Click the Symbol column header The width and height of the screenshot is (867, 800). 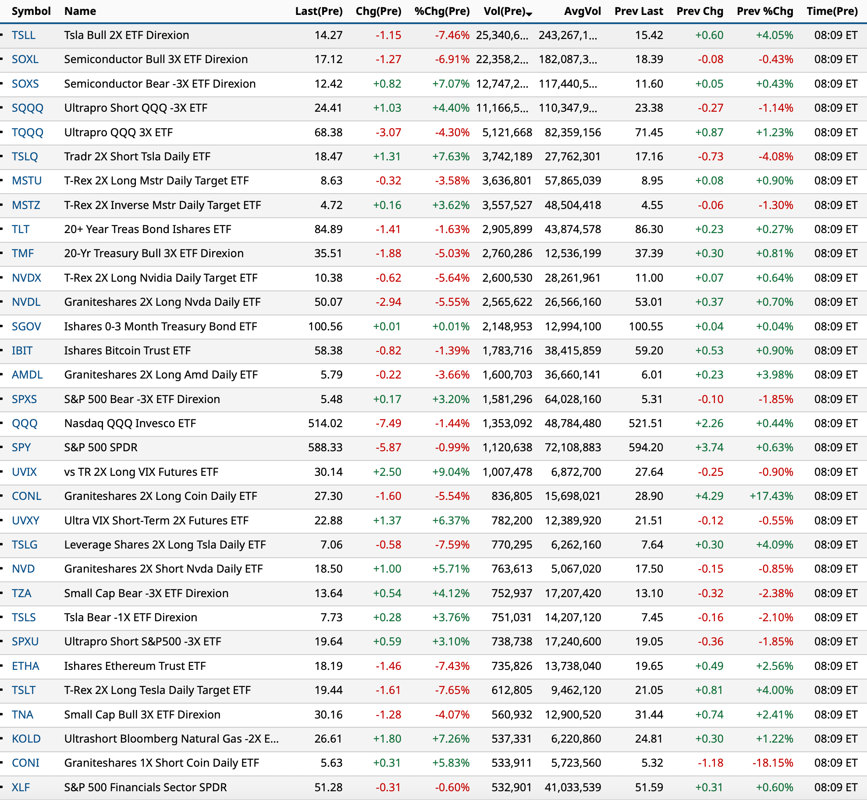31,11
